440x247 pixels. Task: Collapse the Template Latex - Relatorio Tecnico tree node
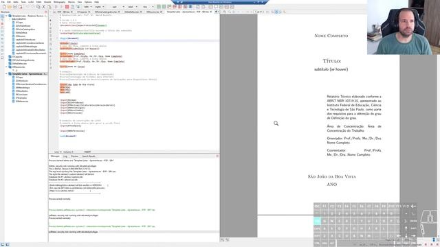[x=6, y=16]
